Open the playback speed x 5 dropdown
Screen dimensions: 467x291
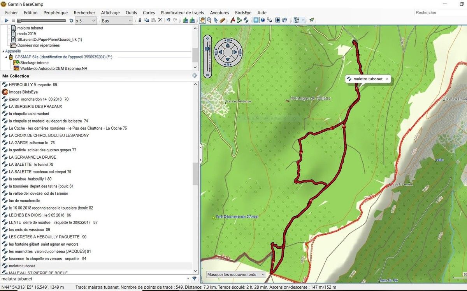coord(86,21)
